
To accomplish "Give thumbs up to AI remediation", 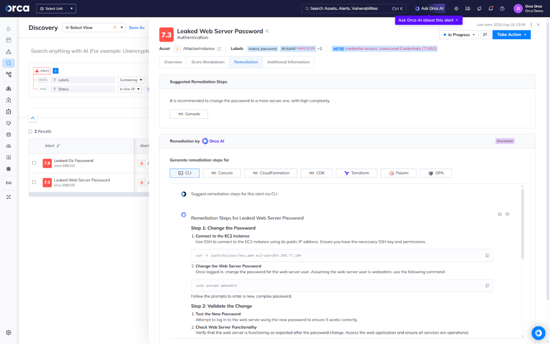I will tap(500, 214).
